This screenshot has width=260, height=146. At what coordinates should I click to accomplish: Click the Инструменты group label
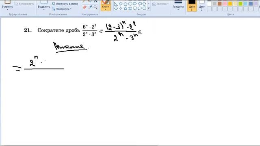tap(90, 15)
